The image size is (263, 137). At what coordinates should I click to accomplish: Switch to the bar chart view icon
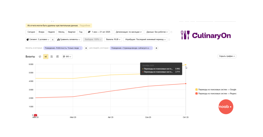57,56
